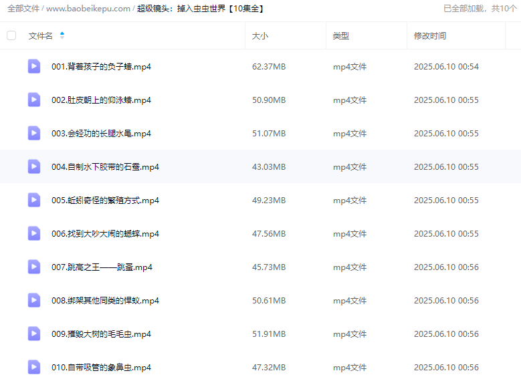Click the 47.32MB size value
The width and height of the screenshot is (521, 379).
pyautogui.click(x=269, y=368)
